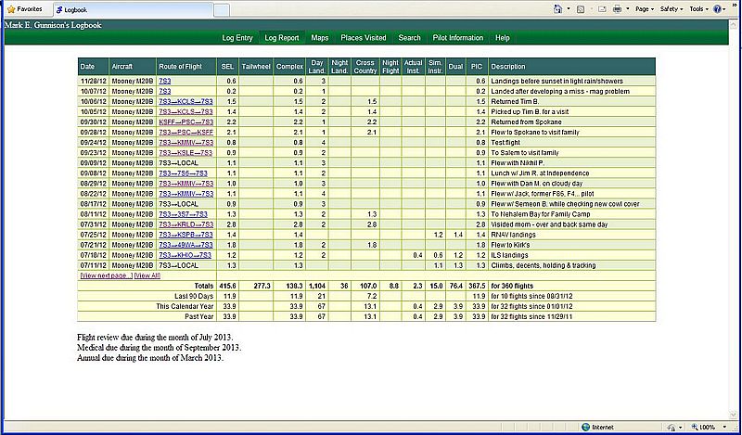Image resolution: width=742 pixels, height=435 pixels.
Task: Open the 7S3-49WA-7S3 route link
Action: 185,245
